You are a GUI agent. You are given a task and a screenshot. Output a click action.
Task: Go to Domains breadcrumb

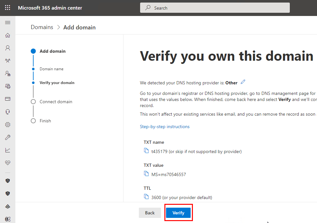[42, 27]
